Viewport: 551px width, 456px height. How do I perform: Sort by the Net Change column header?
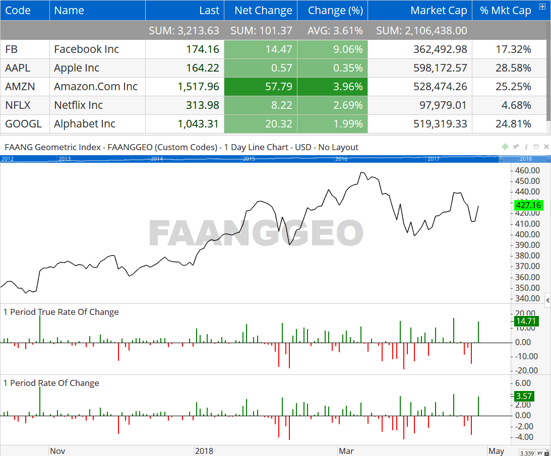click(x=261, y=10)
